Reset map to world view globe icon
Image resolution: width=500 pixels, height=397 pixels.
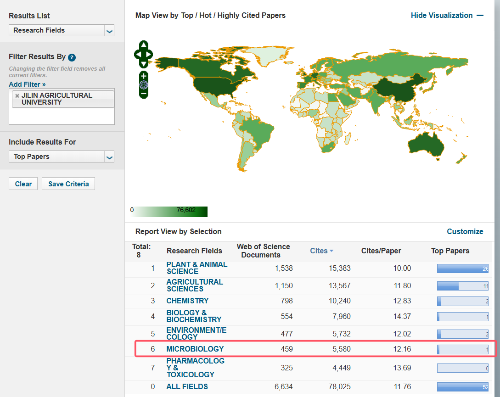[x=144, y=85]
